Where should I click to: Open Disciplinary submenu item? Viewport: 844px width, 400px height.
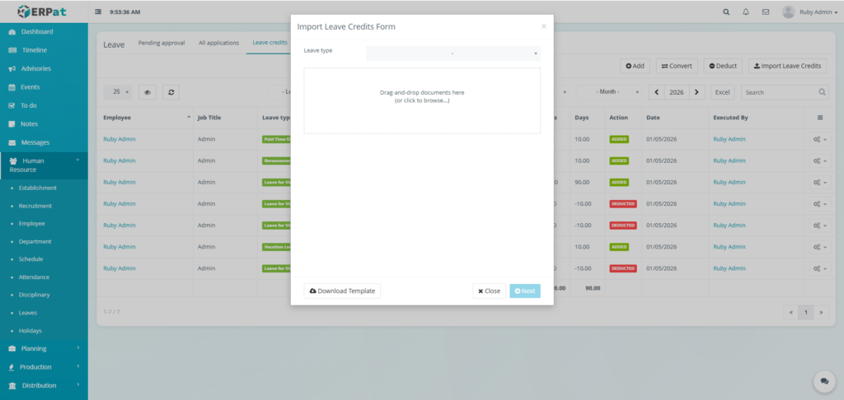coord(34,295)
